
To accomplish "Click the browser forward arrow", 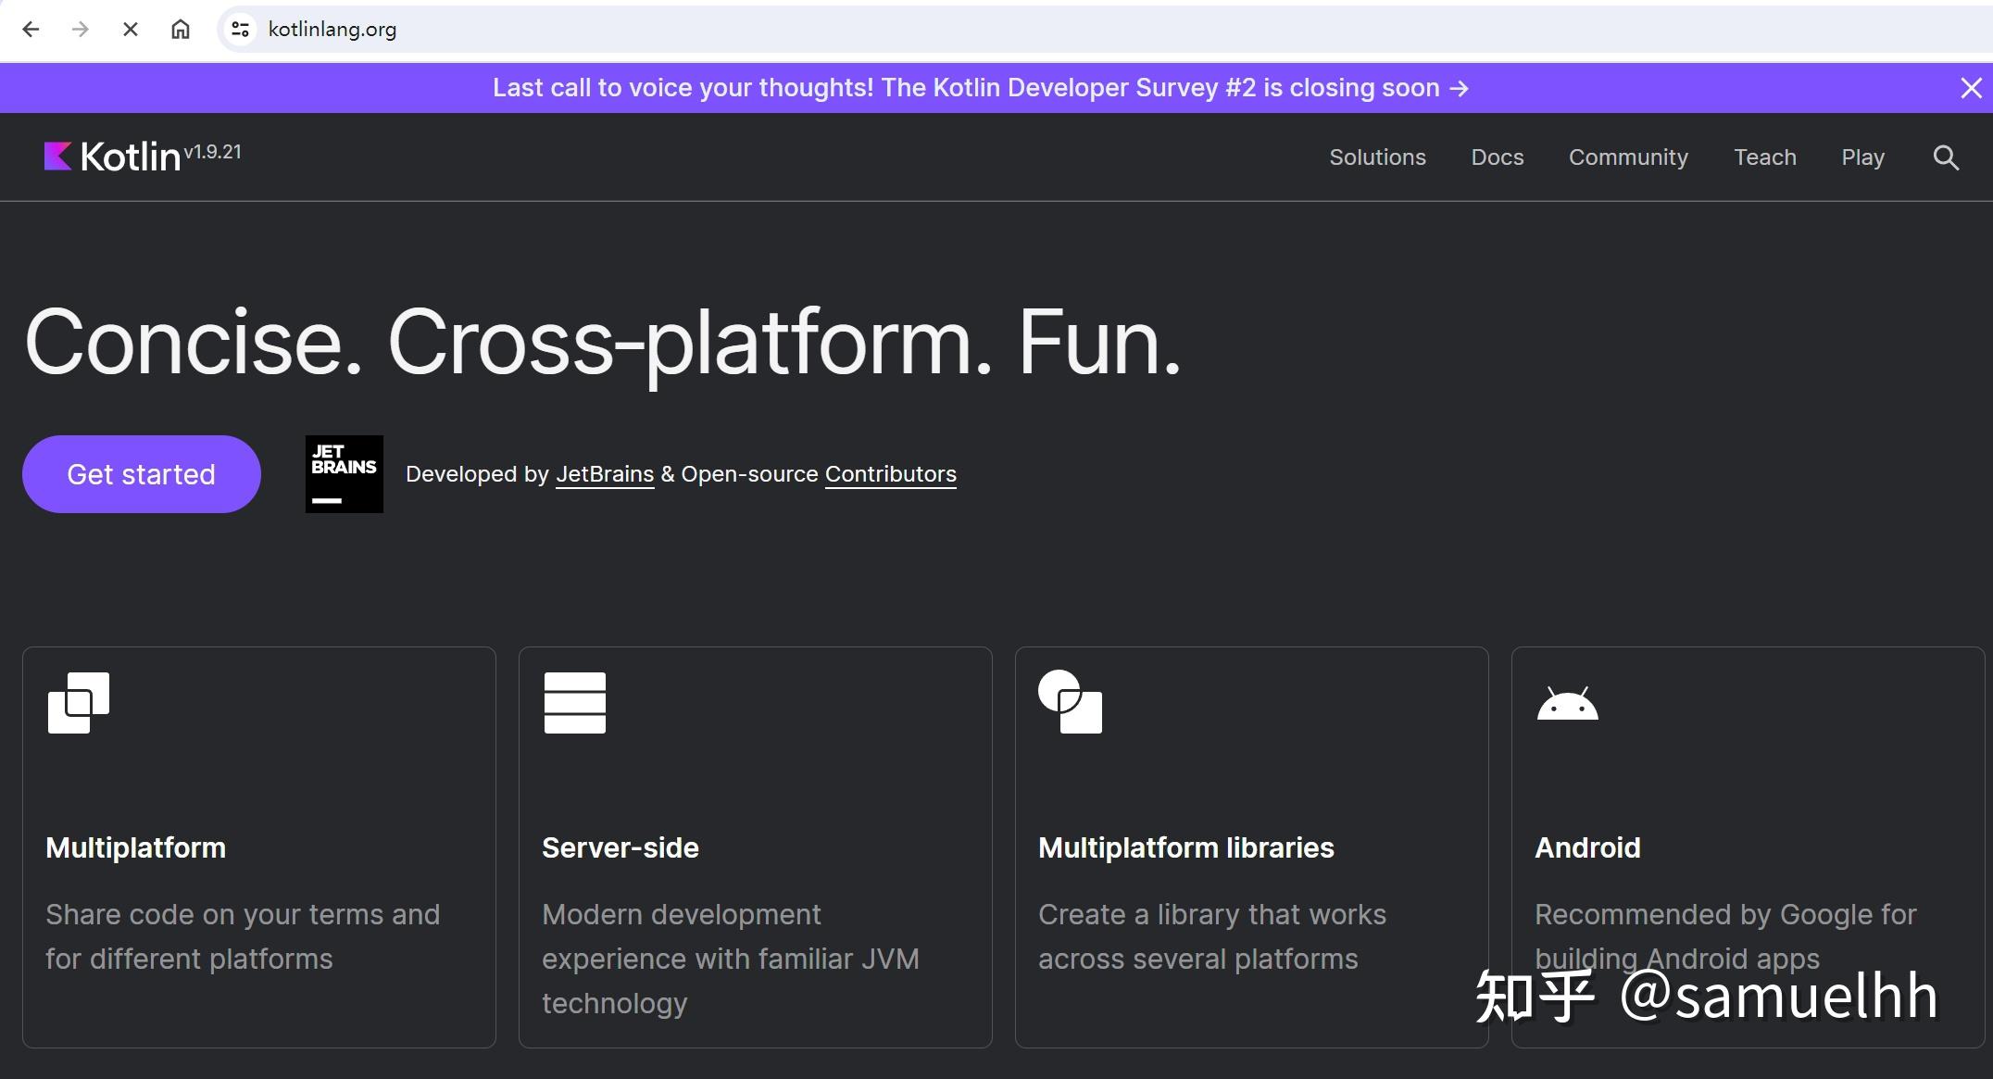I will coord(81,29).
